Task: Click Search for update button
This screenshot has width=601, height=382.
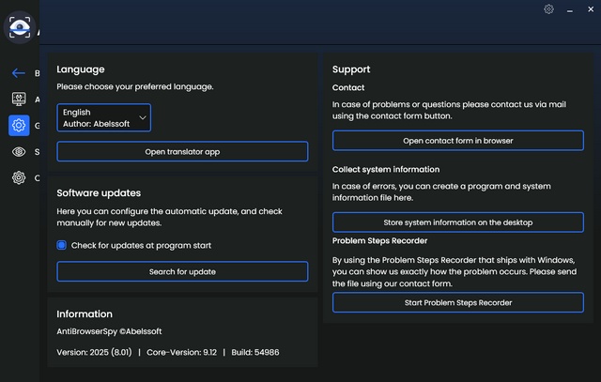Action: [182, 271]
